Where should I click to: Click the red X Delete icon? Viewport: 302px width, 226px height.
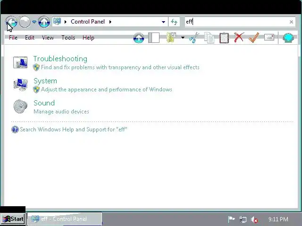[239, 37]
